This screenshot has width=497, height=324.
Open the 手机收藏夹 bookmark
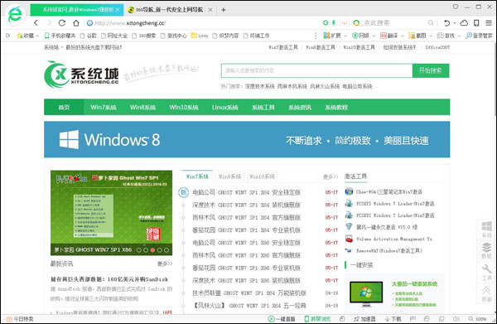[x=60, y=36]
